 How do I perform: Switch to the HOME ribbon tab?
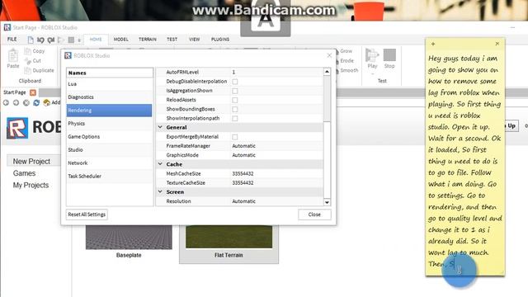pyautogui.click(x=96, y=40)
